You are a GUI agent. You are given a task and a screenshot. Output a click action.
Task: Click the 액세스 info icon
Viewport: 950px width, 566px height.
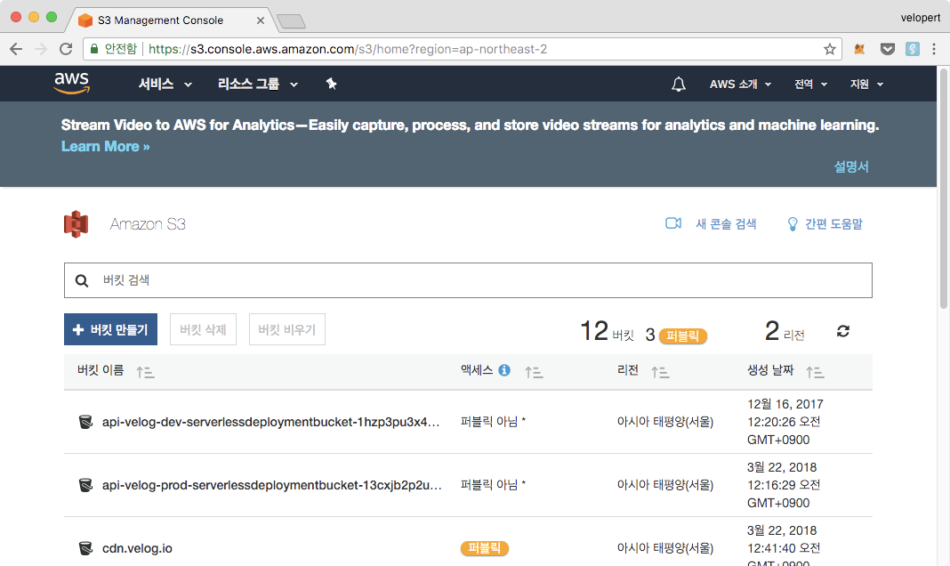pyautogui.click(x=504, y=370)
